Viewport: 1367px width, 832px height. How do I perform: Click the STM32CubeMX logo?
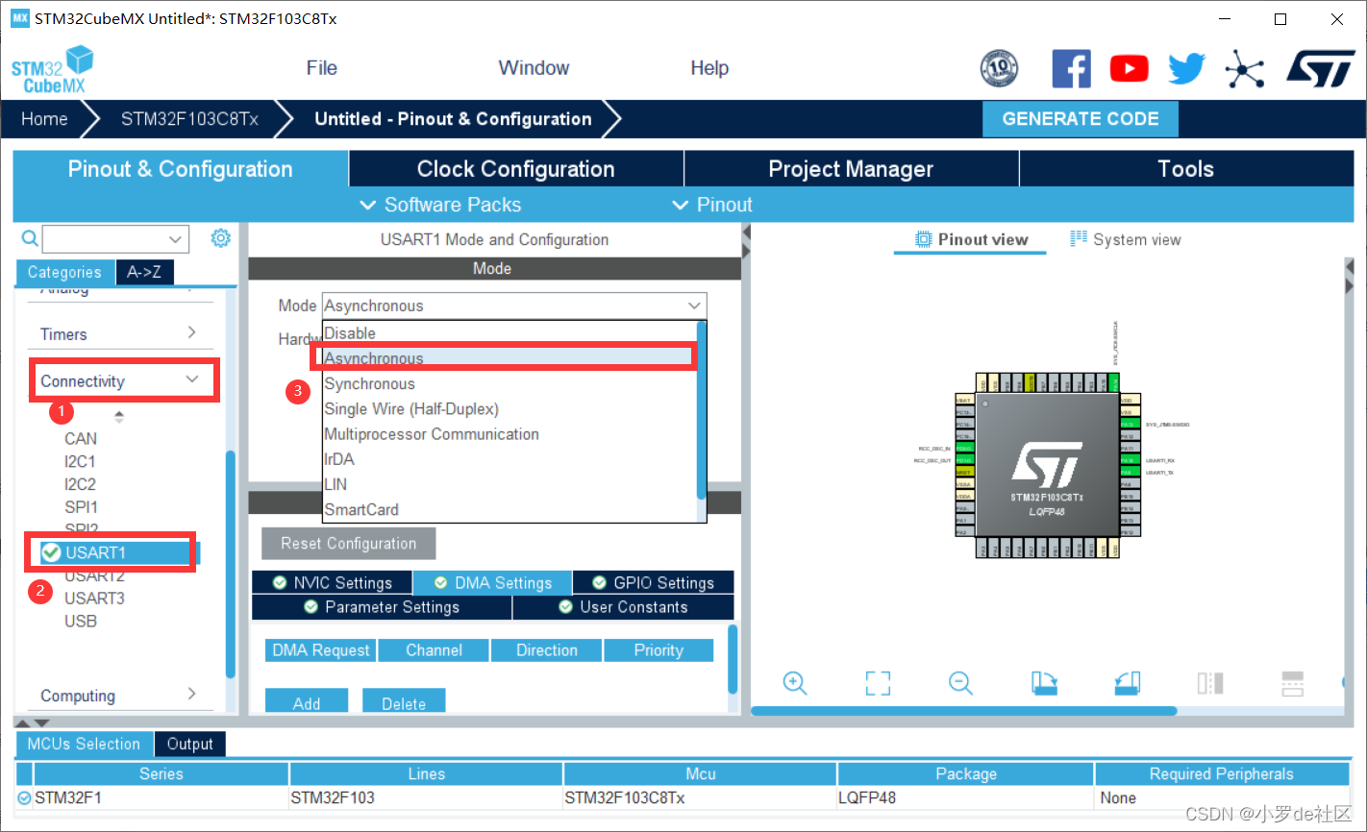(x=53, y=70)
